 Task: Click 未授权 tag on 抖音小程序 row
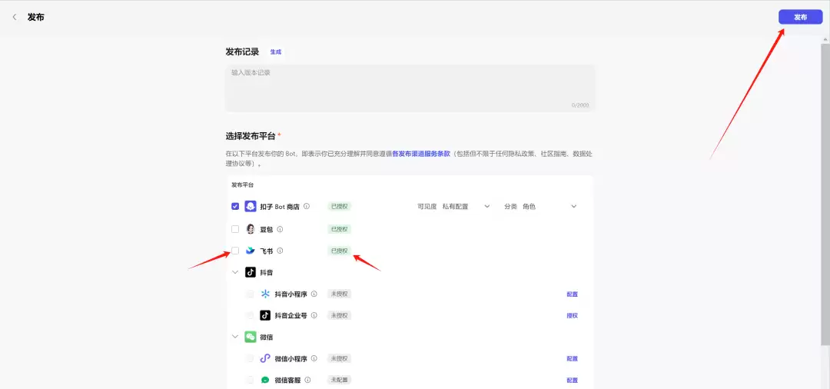coord(340,294)
